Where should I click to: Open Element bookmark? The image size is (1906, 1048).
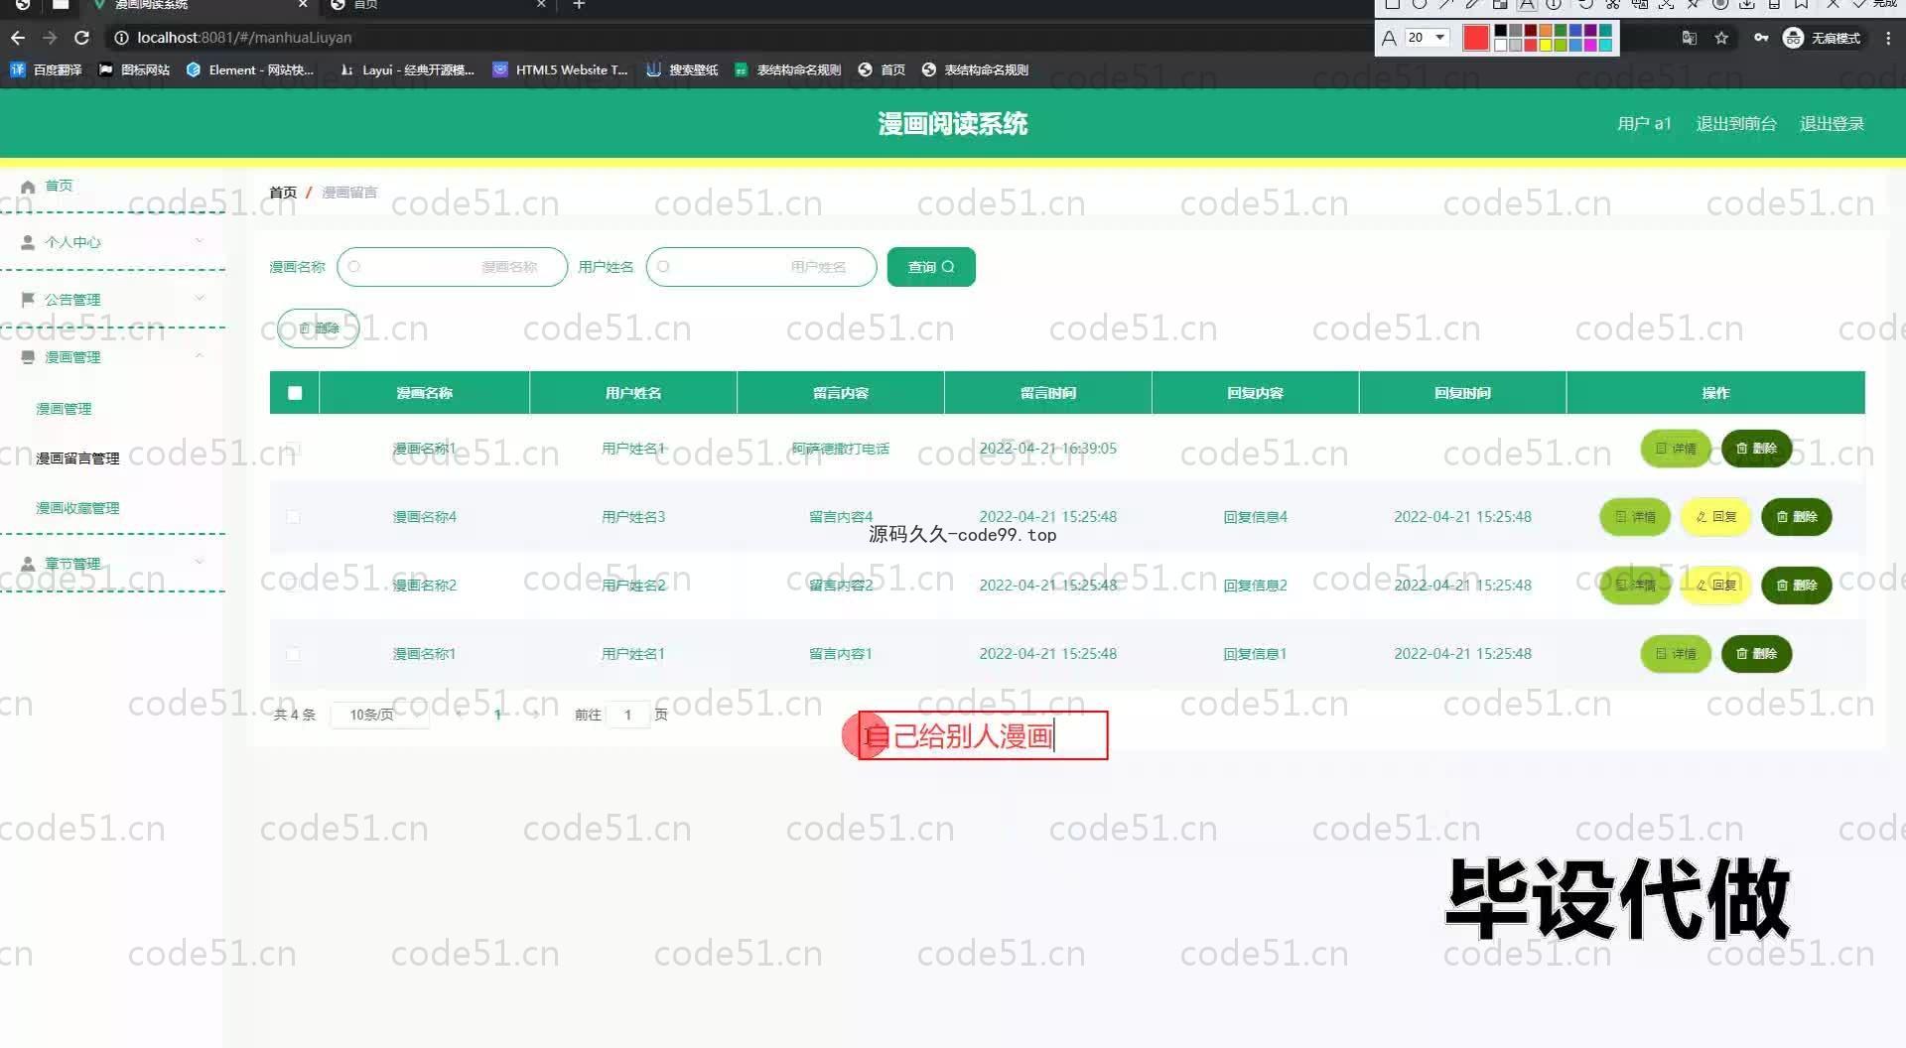(x=250, y=69)
